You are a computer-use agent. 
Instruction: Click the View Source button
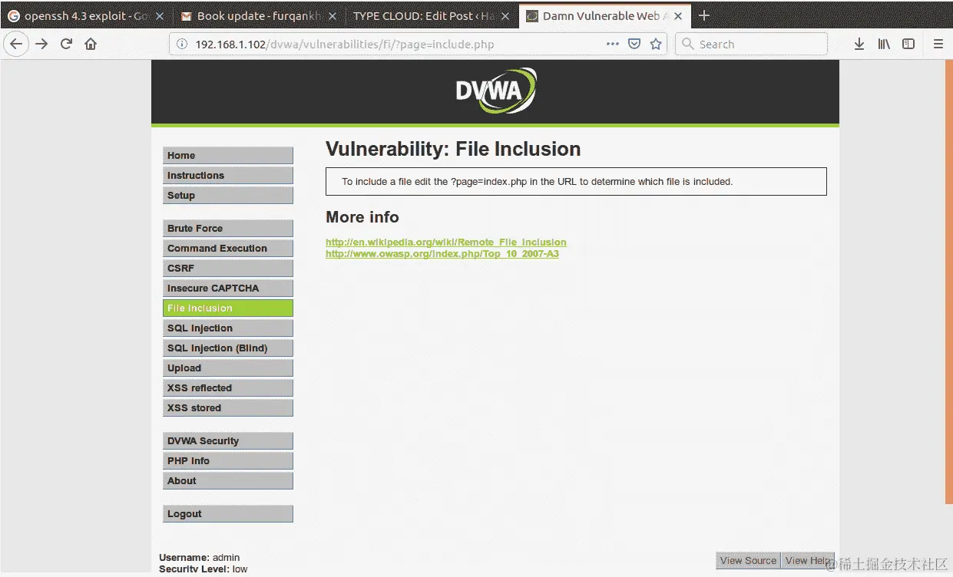coord(748,560)
